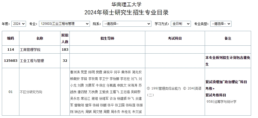This screenshot has width=258, height=118.
Task: Click the 华南理工大学 page heading
Action: click(126, 4)
